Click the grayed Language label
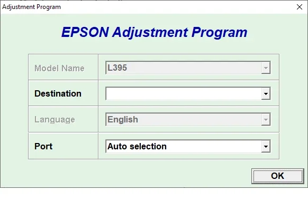308x200 pixels. pos(55,119)
